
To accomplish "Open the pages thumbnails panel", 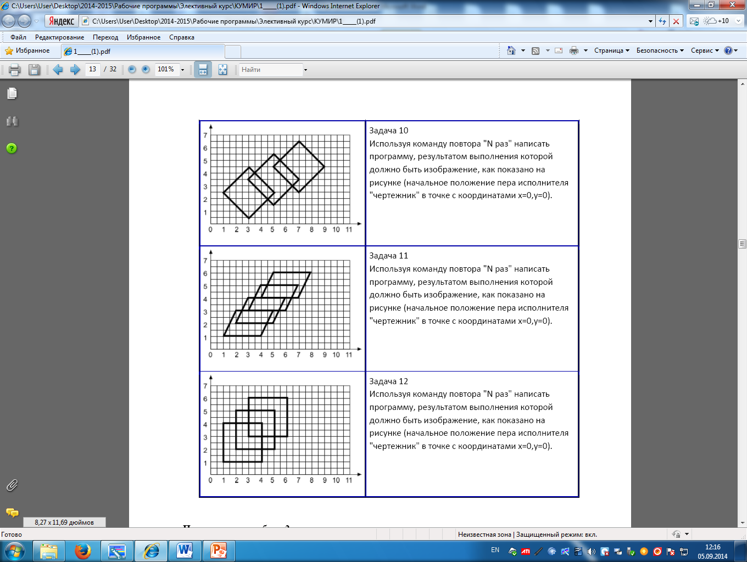I will [x=12, y=93].
